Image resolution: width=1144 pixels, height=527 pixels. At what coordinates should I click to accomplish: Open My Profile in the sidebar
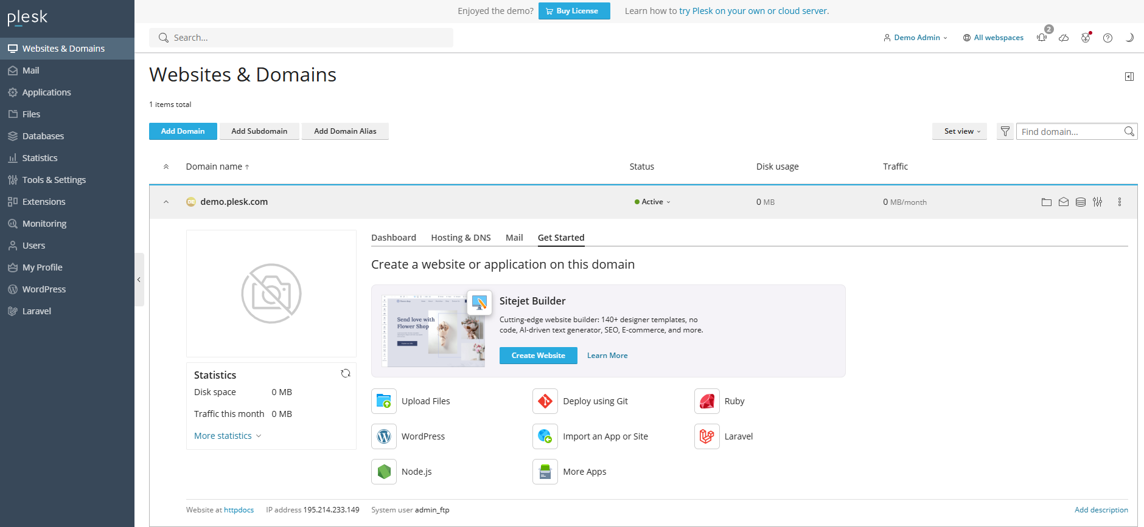(x=67, y=267)
